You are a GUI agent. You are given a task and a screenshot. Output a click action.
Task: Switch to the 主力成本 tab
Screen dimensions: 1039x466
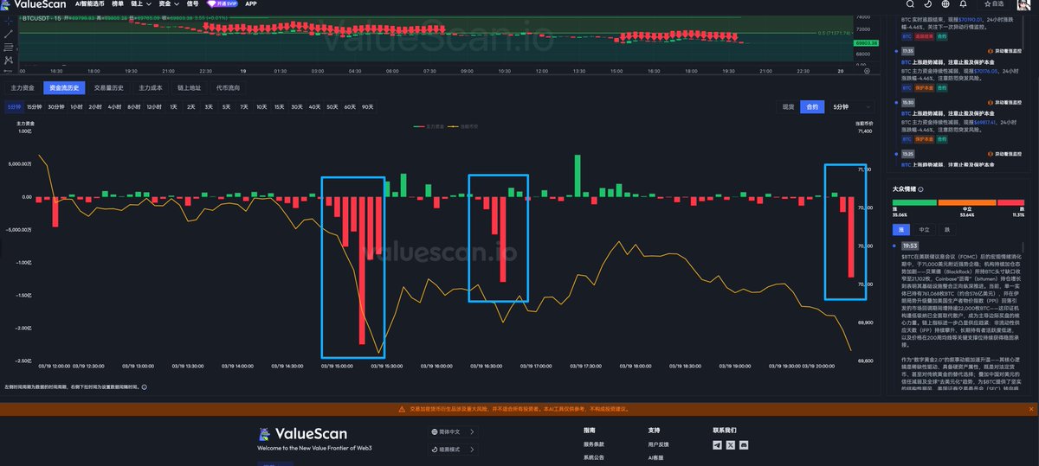[x=151, y=87]
